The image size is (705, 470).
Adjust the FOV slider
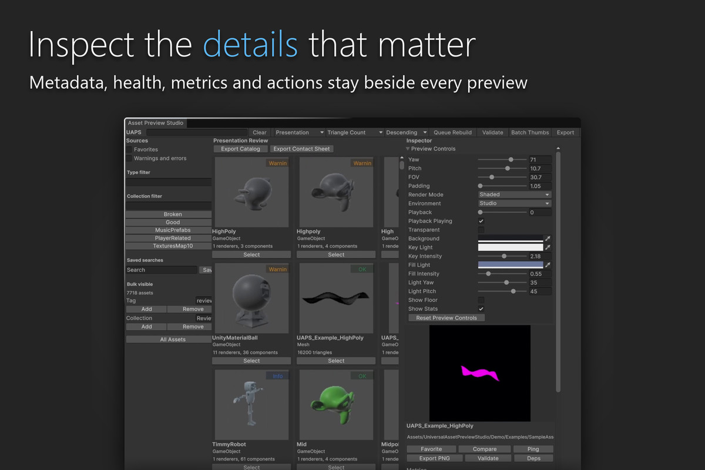[x=502, y=177]
